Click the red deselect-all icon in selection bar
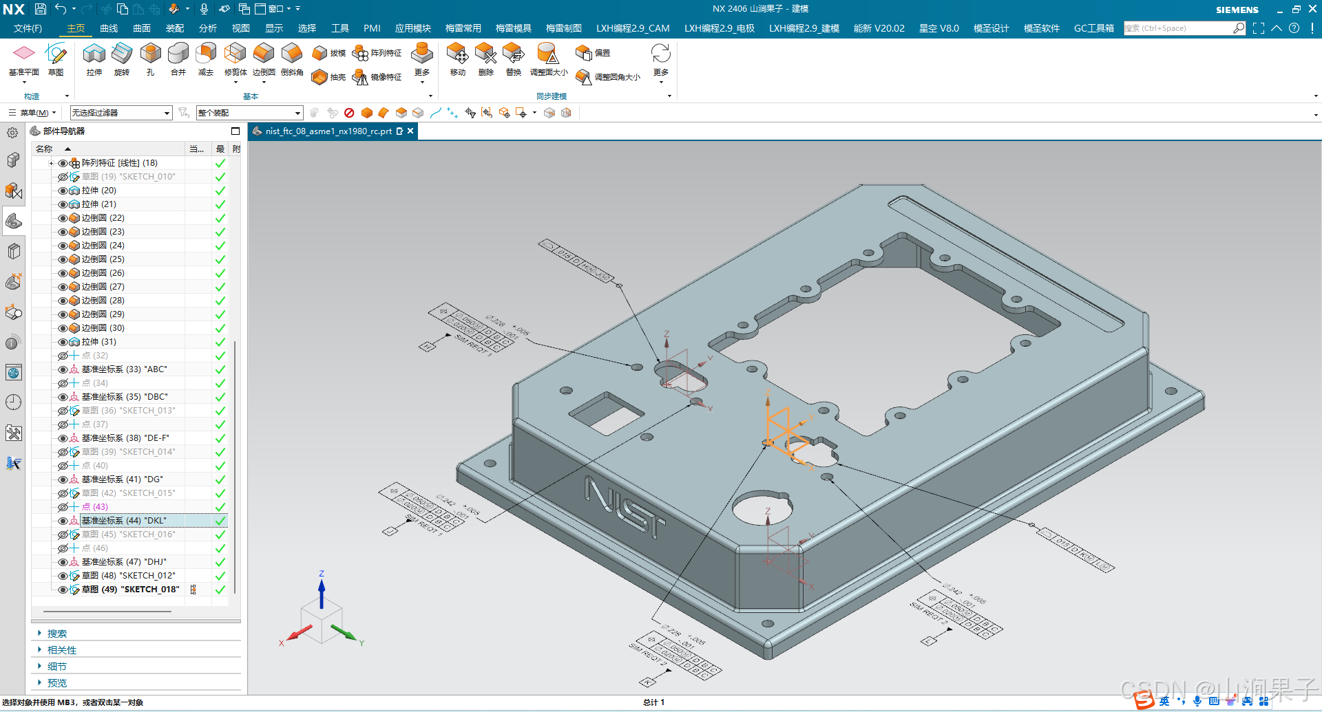1322x712 pixels. coord(349,113)
